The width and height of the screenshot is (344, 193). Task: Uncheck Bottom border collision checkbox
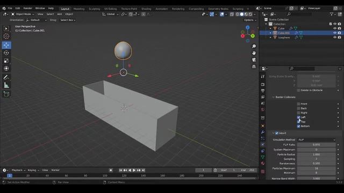[x=299, y=127]
